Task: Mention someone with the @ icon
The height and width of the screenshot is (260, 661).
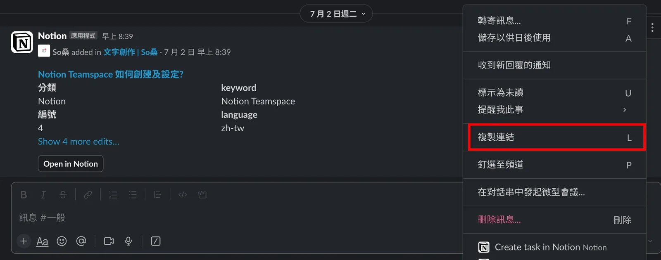Action: [81, 241]
